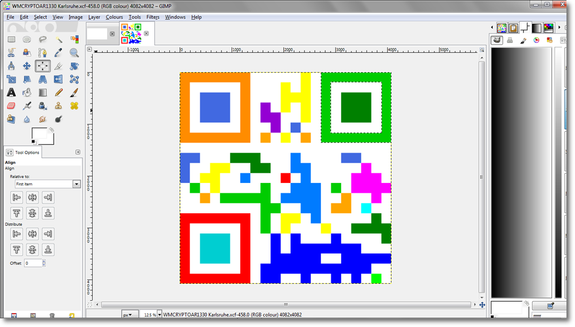Viewport: 575px width, 327px height.
Task: Swap foreground and background colours in toolbox
Action: (x=52, y=130)
